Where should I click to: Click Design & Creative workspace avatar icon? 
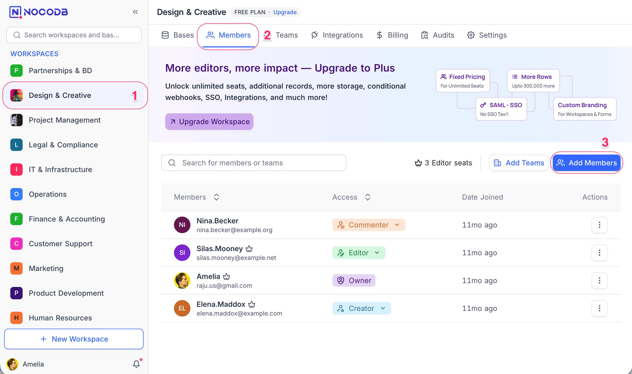tap(16, 95)
